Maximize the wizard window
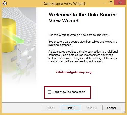This screenshot has width=127, height=115. pyautogui.click(x=111, y=2)
